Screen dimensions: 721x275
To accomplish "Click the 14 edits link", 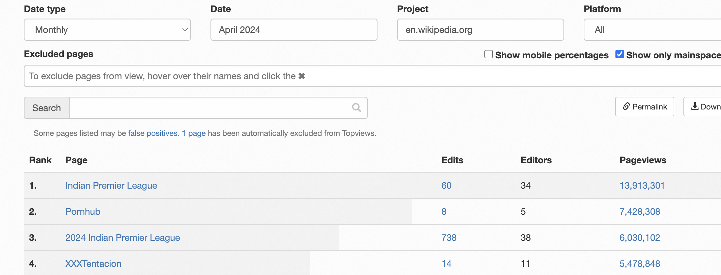I will 446,264.
